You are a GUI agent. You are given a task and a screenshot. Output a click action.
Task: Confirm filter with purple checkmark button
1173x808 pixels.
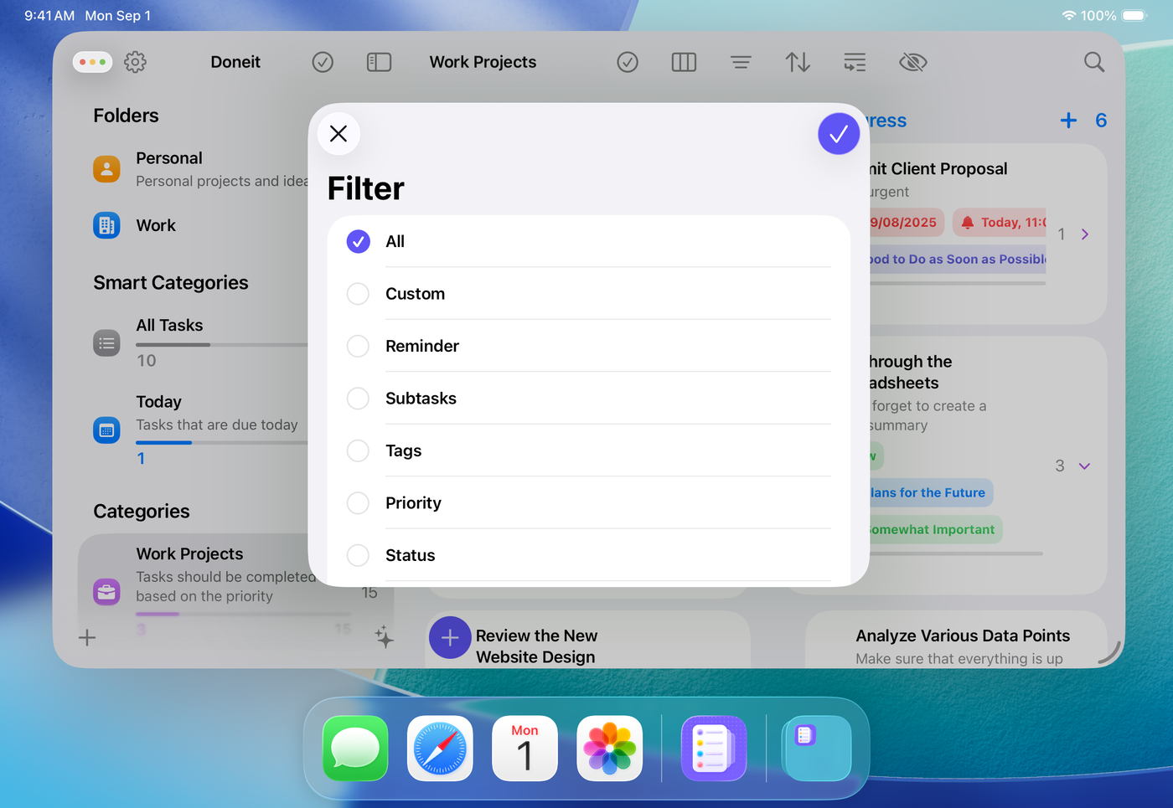[838, 134]
